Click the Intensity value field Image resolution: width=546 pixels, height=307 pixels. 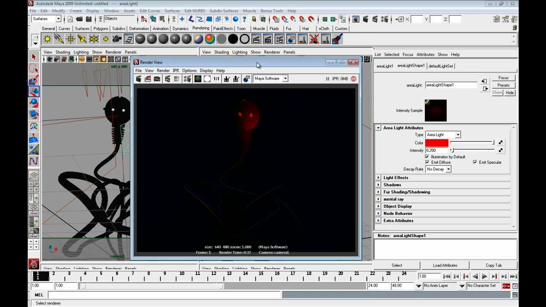click(x=436, y=151)
